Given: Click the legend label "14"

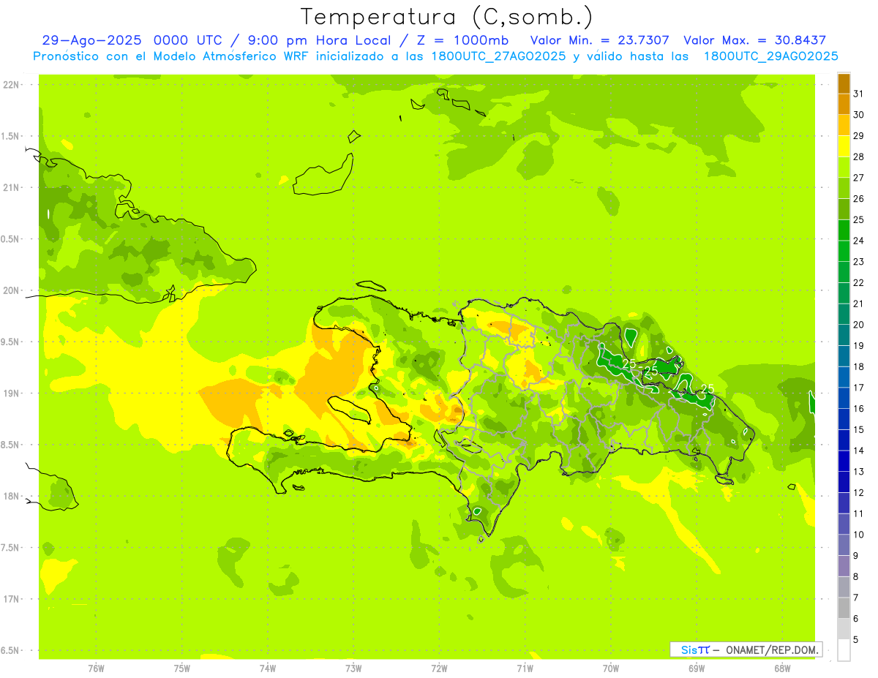Looking at the screenshot, I should point(859,451).
